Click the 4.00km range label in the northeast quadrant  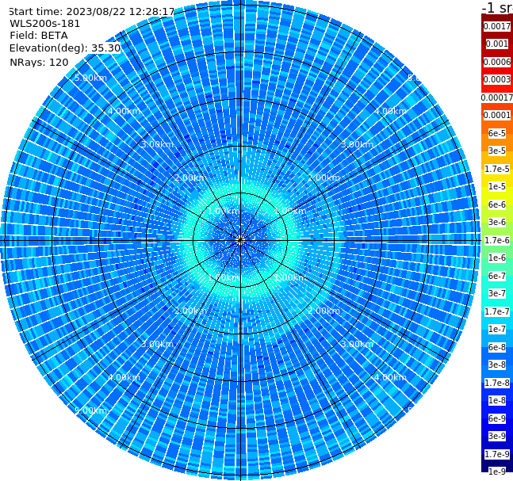coord(390,111)
